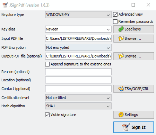The width and height of the screenshot is (156, 135).
Task: Open the PDF Encryption dropdown
Action: tap(78, 47)
